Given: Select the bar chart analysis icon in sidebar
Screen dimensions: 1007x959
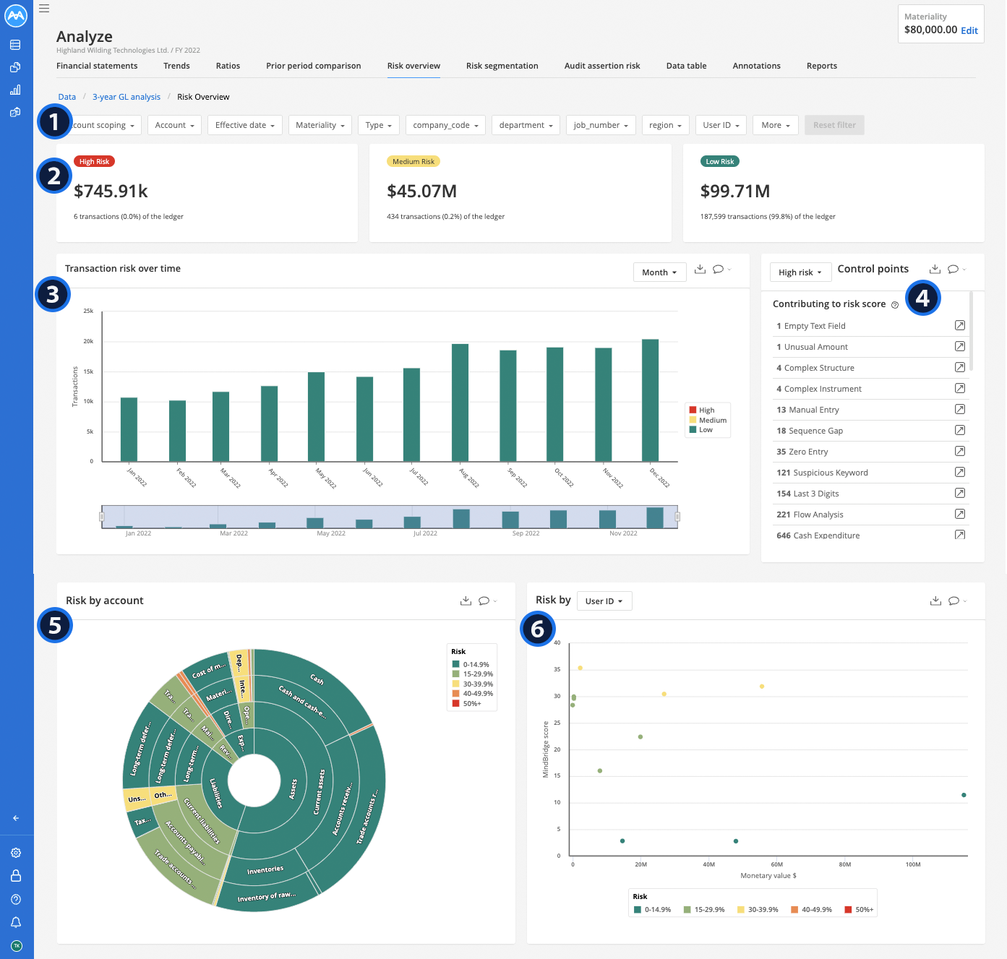Looking at the screenshot, I should tap(15, 90).
